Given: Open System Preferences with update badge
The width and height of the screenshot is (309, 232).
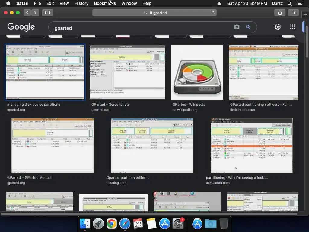Looking at the screenshot, I should pos(178,224).
